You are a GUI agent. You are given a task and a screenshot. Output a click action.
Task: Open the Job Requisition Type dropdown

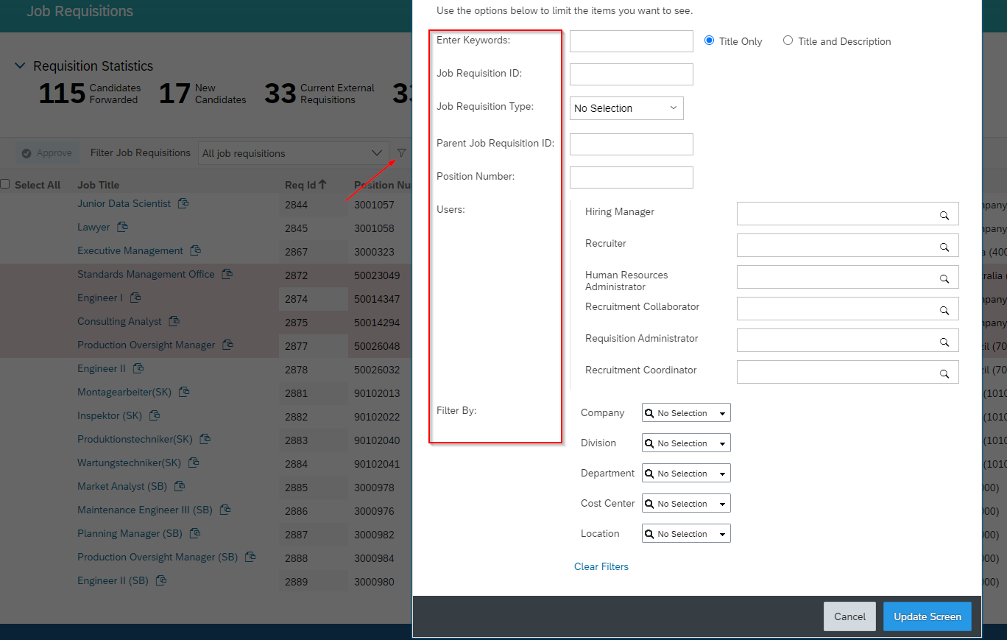626,108
